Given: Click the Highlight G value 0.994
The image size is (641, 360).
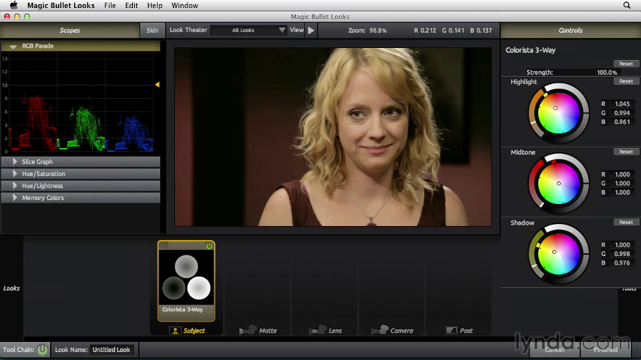Looking at the screenshot, I should click(x=622, y=113).
